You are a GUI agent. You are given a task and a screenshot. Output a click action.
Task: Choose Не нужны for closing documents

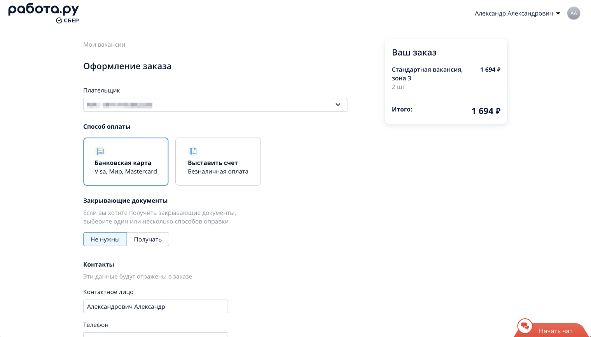(x=105, y=239)
